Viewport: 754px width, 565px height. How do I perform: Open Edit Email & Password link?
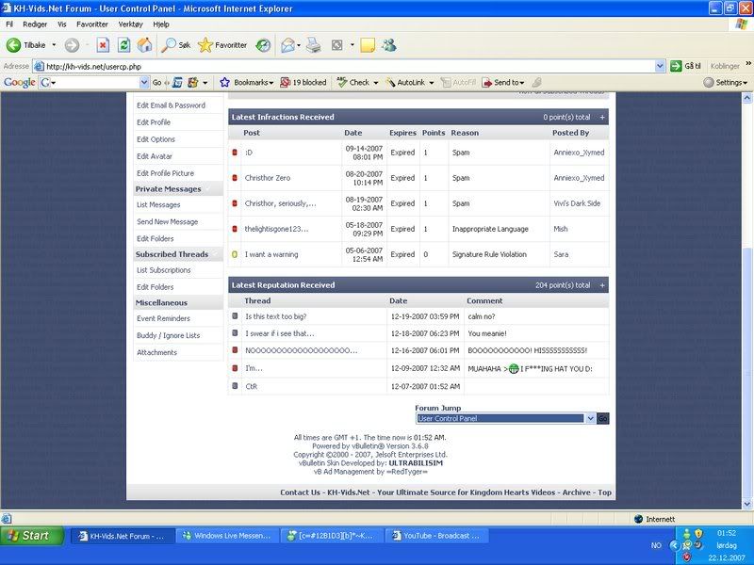coord(171,105)
